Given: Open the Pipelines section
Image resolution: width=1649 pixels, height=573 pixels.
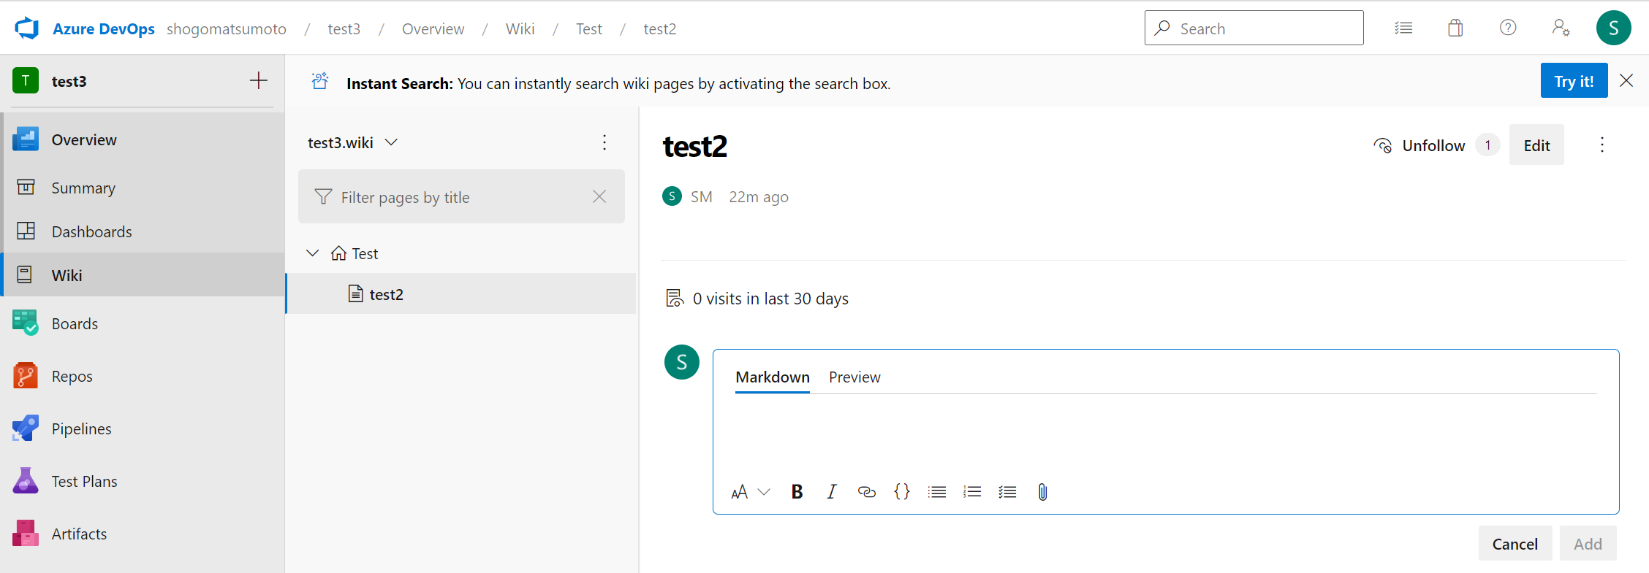Looking at the screenshot, I should click(81, 429).
